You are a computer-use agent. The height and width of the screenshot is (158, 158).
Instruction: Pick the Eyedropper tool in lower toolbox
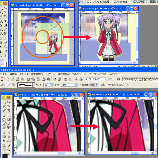click(x=9, y=146)
